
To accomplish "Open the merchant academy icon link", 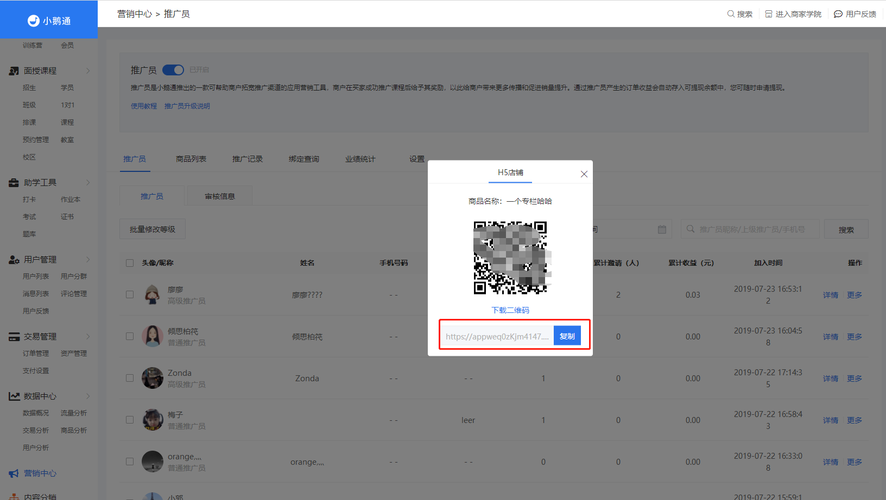I will tap(769, 14).
